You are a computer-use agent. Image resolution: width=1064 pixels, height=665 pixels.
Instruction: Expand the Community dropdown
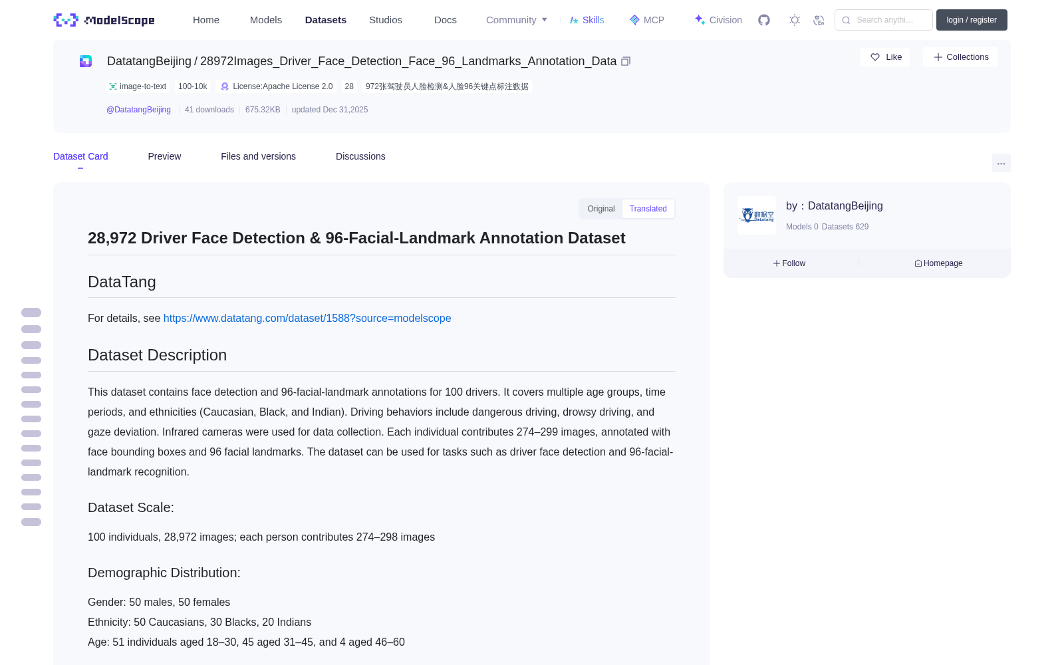coord(517,20)
